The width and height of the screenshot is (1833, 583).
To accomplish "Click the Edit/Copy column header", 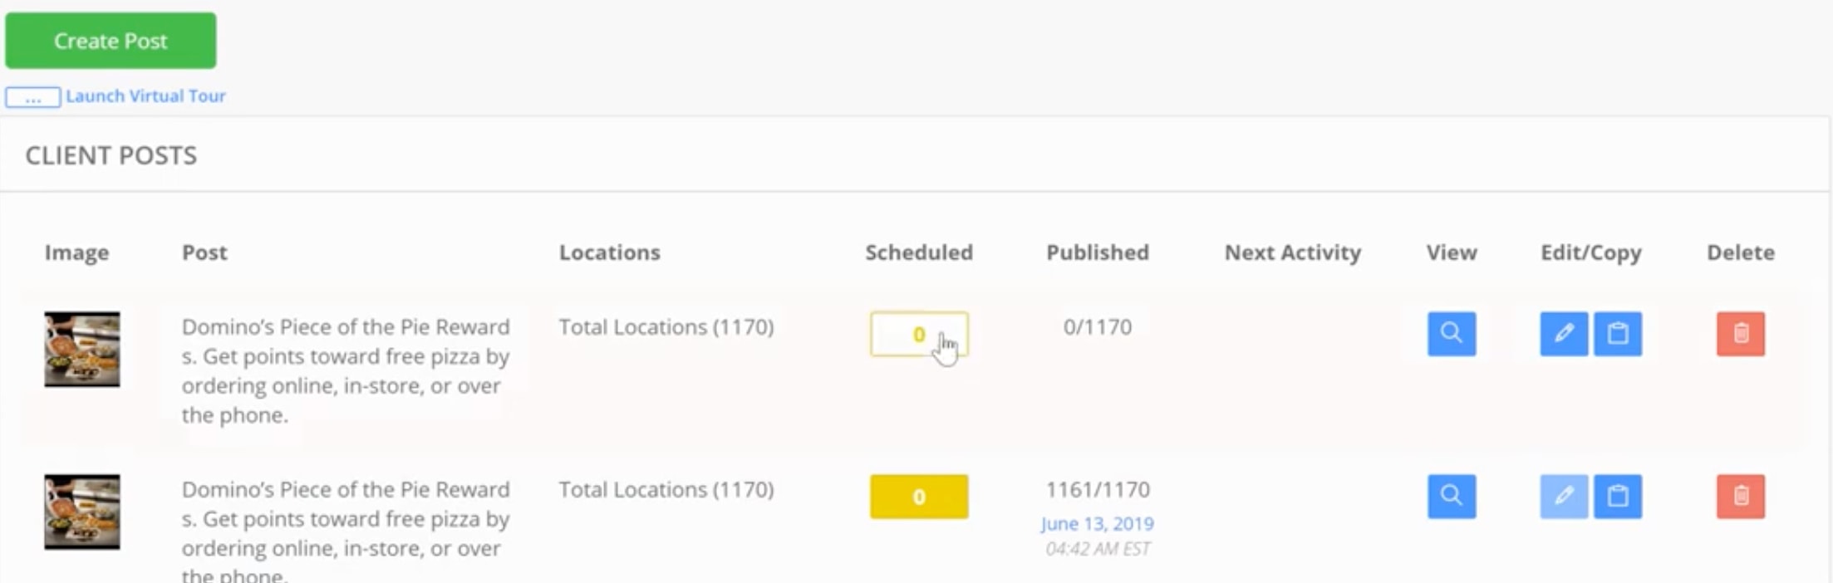I will point(1591,252).
